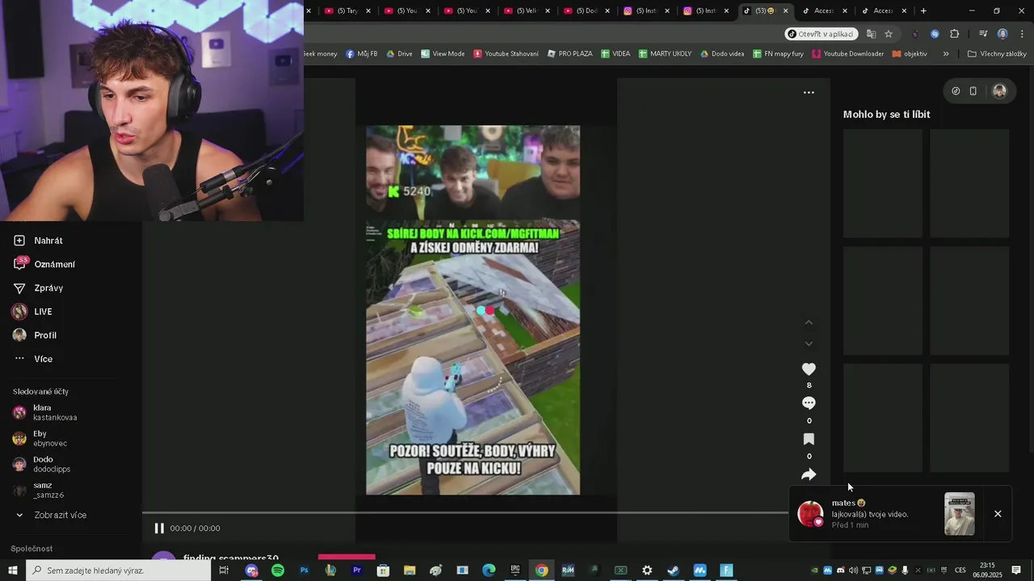The height and width of the screenshot is (581, 1034).
Task: Open Profil in sidebar
Action: pos(35,335)
